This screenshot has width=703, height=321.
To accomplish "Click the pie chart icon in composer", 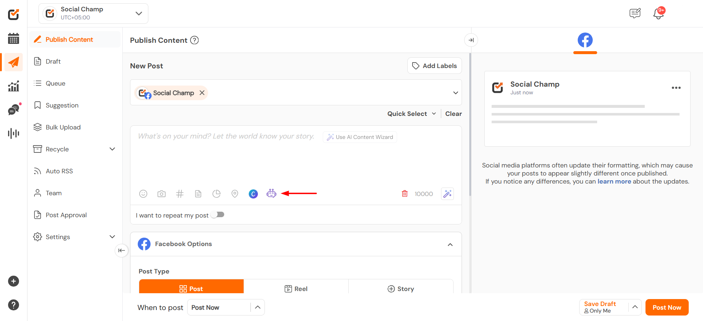I will pyautogui.click(x=217, y=194).
